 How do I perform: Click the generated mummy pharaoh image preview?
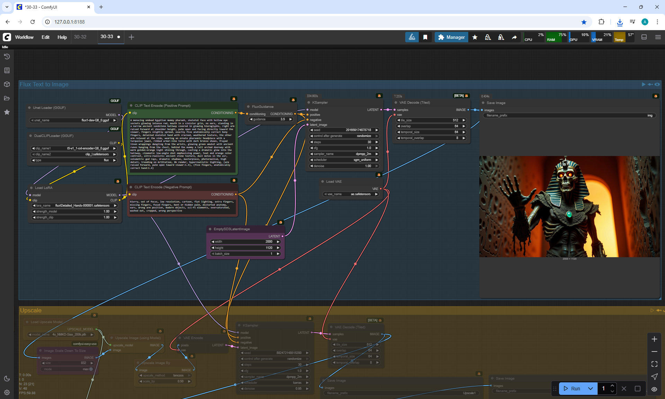(x=569, y=207)
